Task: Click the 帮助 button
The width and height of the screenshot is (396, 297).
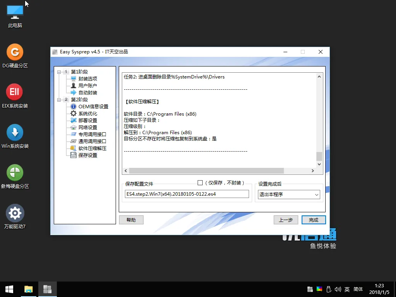Action: tap(131, 220)
